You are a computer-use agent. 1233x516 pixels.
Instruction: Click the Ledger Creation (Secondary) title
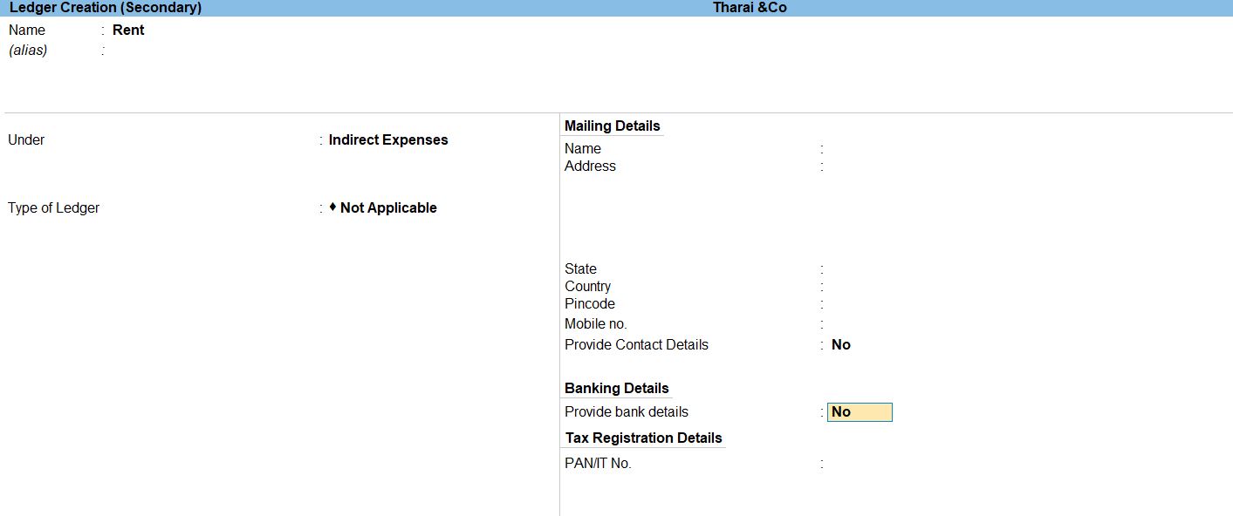pos(106,8)
